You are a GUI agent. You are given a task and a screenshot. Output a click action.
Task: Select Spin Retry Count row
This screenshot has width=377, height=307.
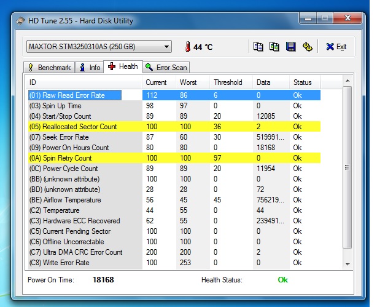point(174,158)
